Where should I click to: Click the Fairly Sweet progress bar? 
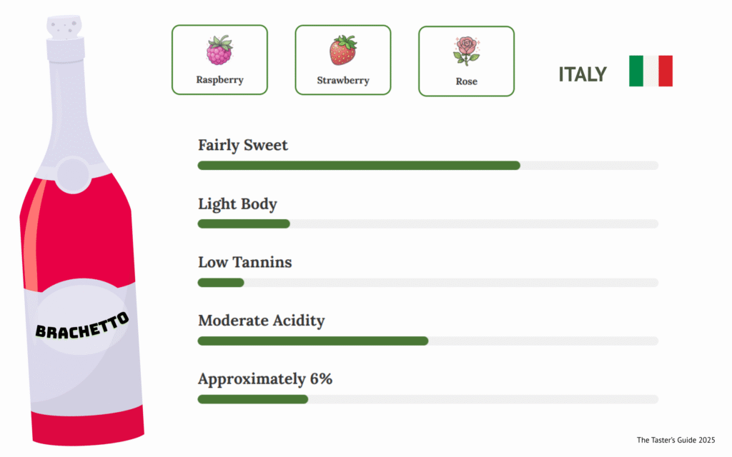pyautogui.click(x=427, y=166)
